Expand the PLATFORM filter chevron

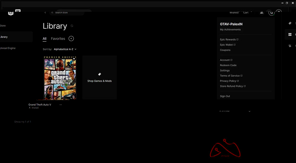click(250, 112)
